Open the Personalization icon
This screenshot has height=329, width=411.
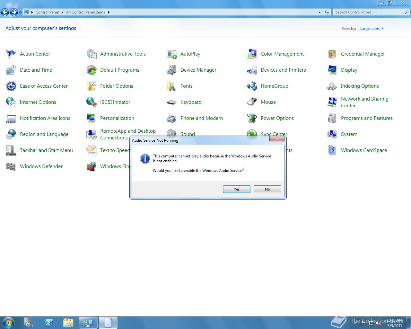(92, 118)
